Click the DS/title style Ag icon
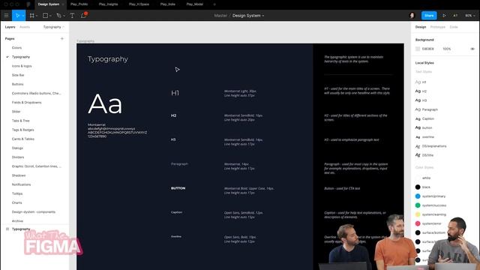The image size is (480, 270). (418, 155)
